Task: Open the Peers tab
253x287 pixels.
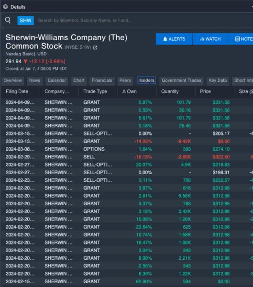Action: 125,80
